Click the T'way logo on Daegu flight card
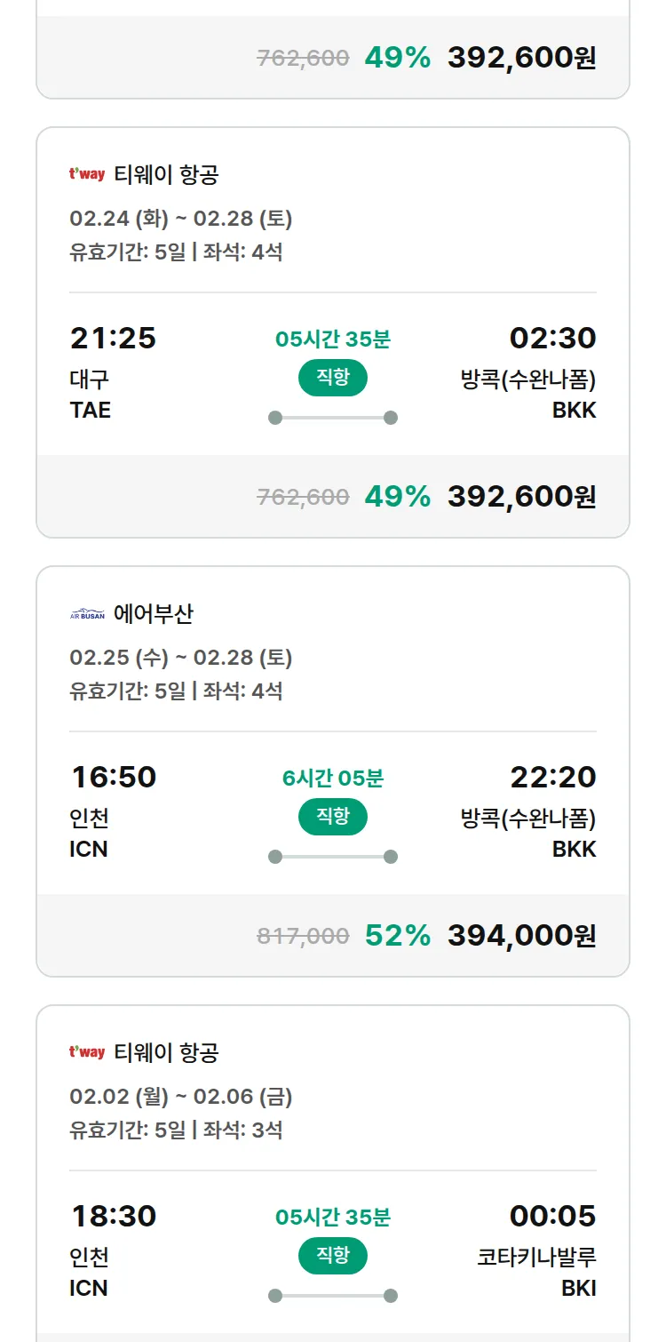 pos(87,174)
